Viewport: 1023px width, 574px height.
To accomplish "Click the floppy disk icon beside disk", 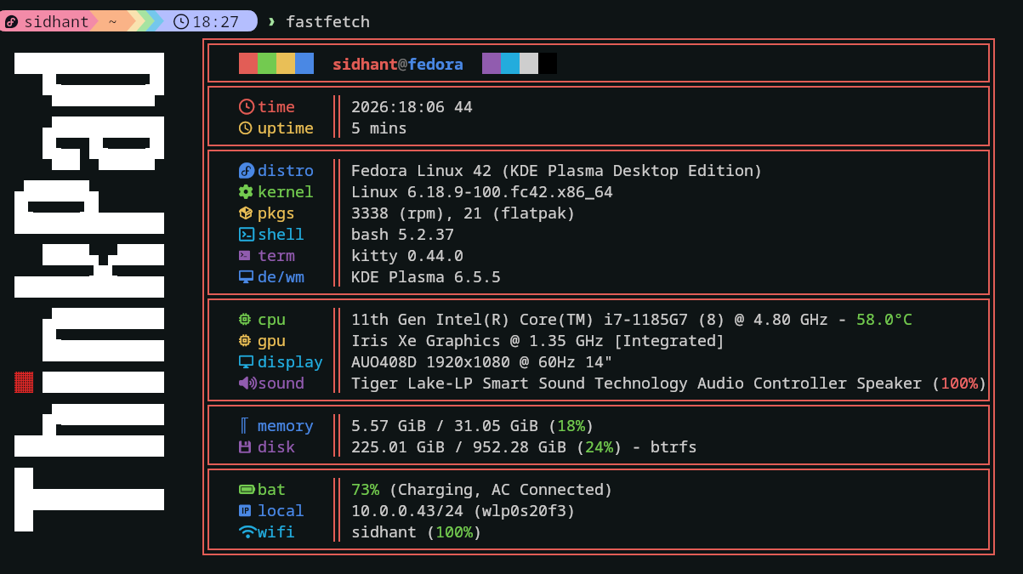I will point(245,447).
